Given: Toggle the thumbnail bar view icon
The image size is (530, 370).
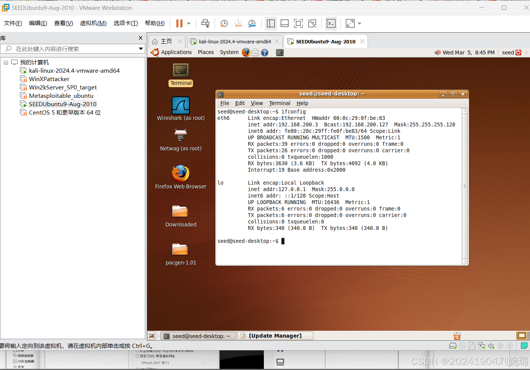Looking at the screenshot, I should coord(284,24).
